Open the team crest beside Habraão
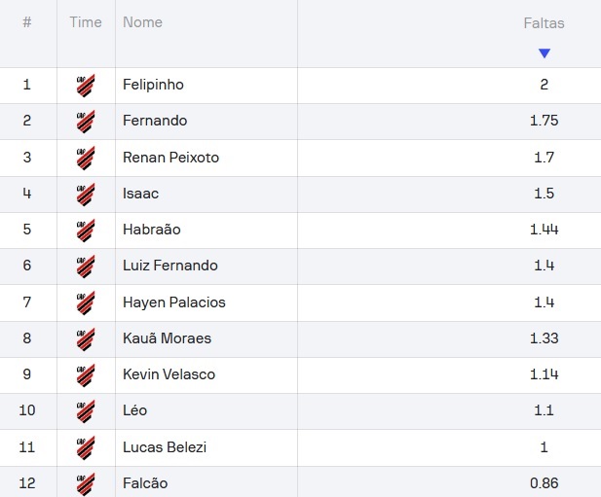 click(86, 231)
